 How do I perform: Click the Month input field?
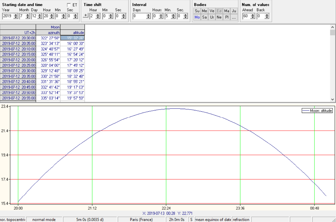[x=23, y=16]
